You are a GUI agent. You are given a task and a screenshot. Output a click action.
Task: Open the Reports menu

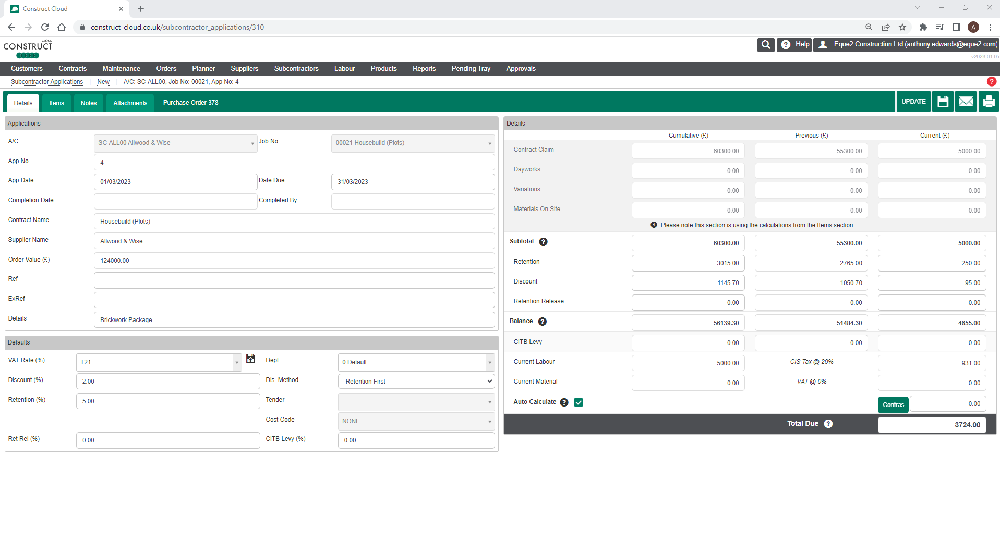tap(424, 69)
